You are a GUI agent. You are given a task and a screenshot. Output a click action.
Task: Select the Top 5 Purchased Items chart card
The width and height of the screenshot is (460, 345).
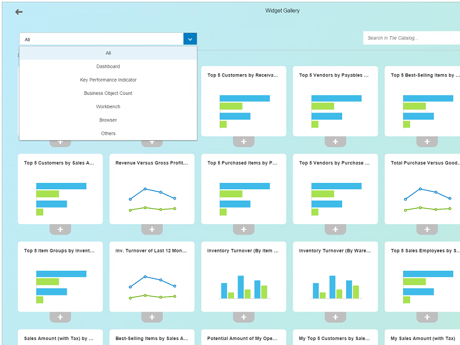[243, 189]
